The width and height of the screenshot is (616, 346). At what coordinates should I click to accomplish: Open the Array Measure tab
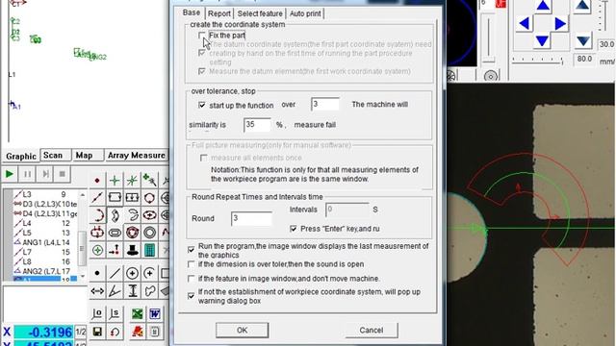(137, 156)
